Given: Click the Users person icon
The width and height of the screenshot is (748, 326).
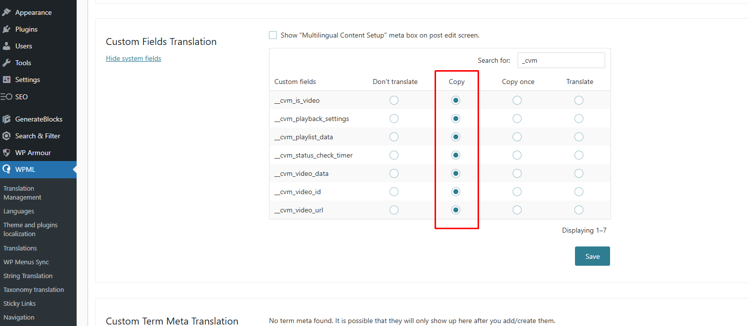Looking at the screenshot, I should [6, 46].
